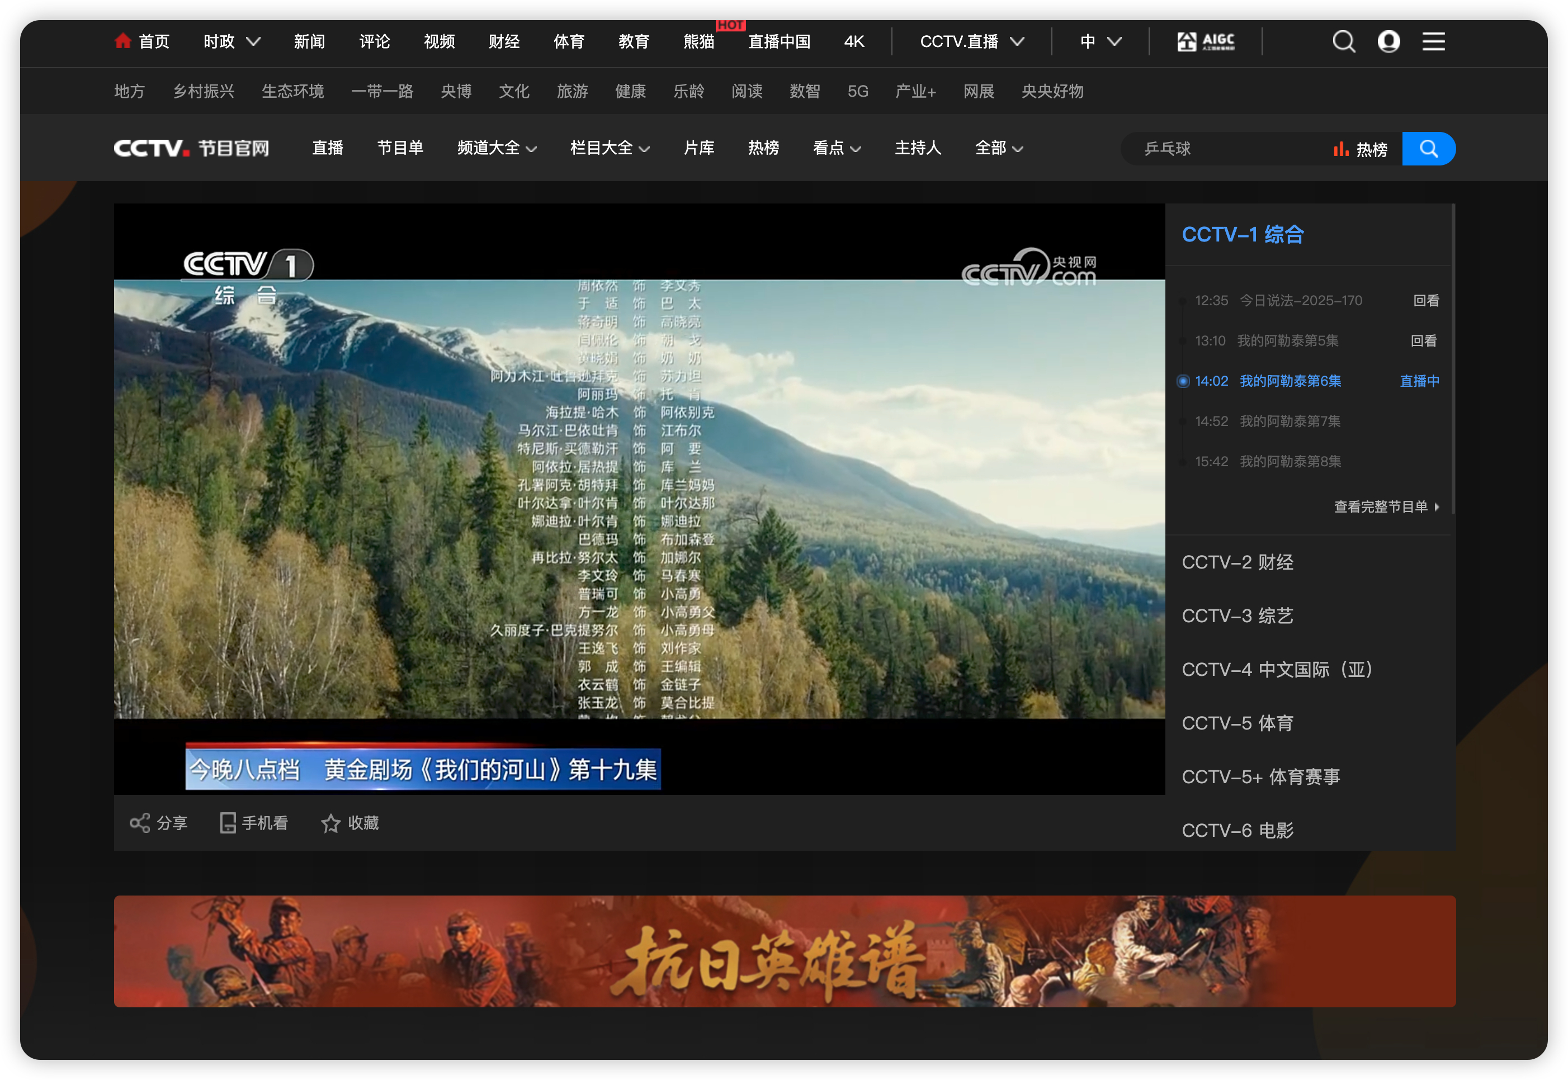Image resolution: width=1568 pixels, height=1080 pixels.
Task: Select the CCTV-2 财经 channel
Action: 1237,562
